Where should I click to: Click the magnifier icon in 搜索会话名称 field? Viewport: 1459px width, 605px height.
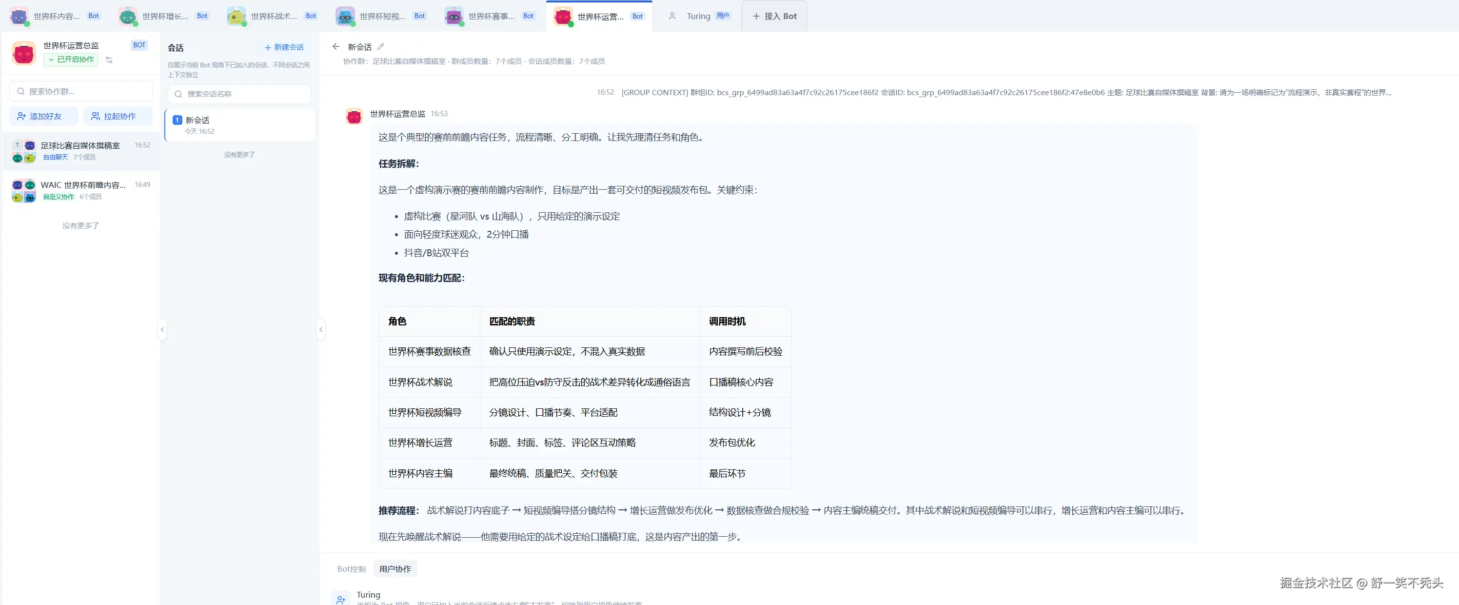pos(178,94)
